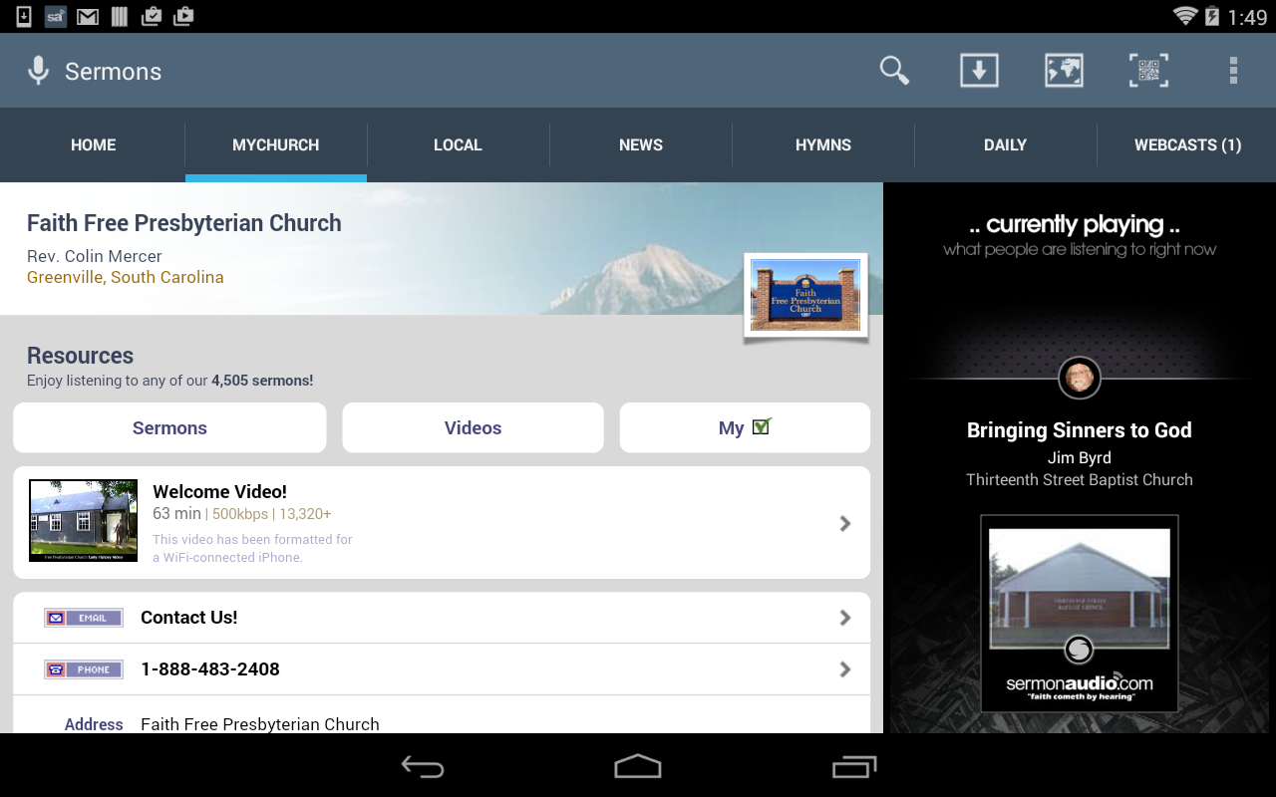Tap the green checkmark on My button

762,426
